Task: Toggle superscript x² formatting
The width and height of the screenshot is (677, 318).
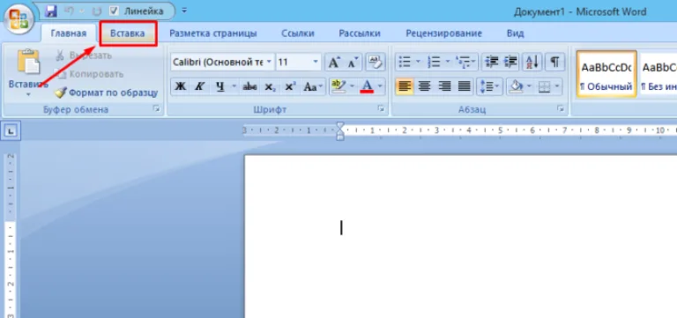Action: click(x=290, y=86)
